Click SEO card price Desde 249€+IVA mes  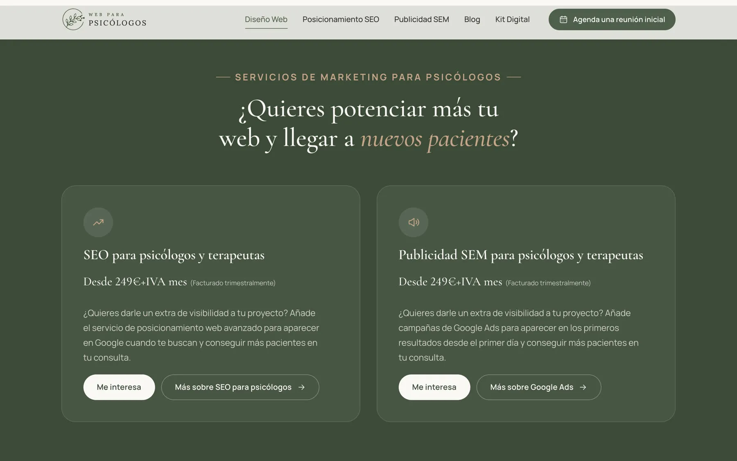(135, 282)
